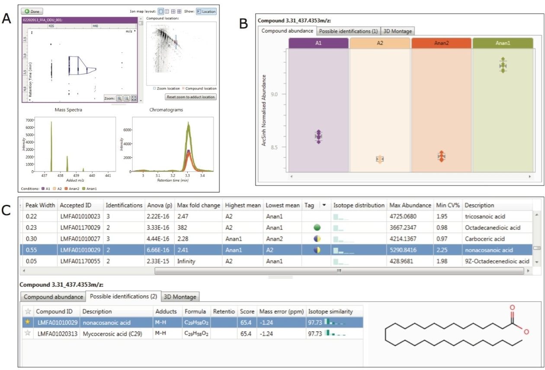Click the zoom in magnifier icon
Image resolution: width=545 pixels, height=370 pixels.
click(119, 99)
